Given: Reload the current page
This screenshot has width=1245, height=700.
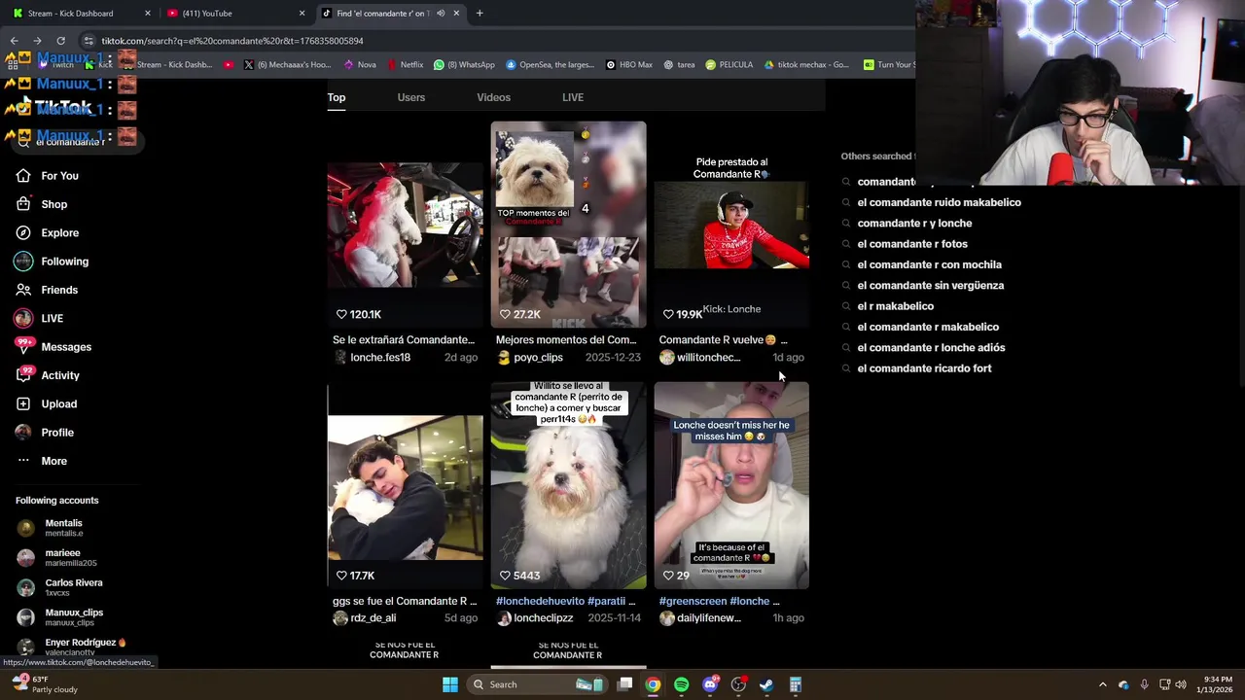Looking at the screenshot, I should [60, 41].
